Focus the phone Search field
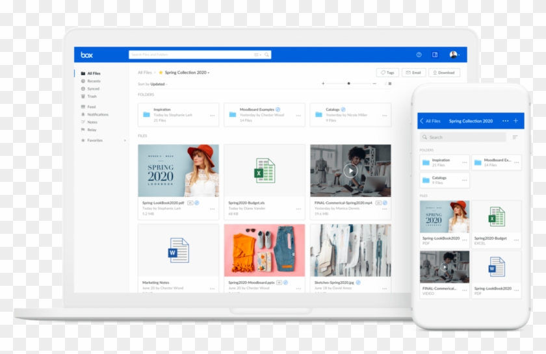This screenshot has width=546, height=354. [x=463, y=137]
